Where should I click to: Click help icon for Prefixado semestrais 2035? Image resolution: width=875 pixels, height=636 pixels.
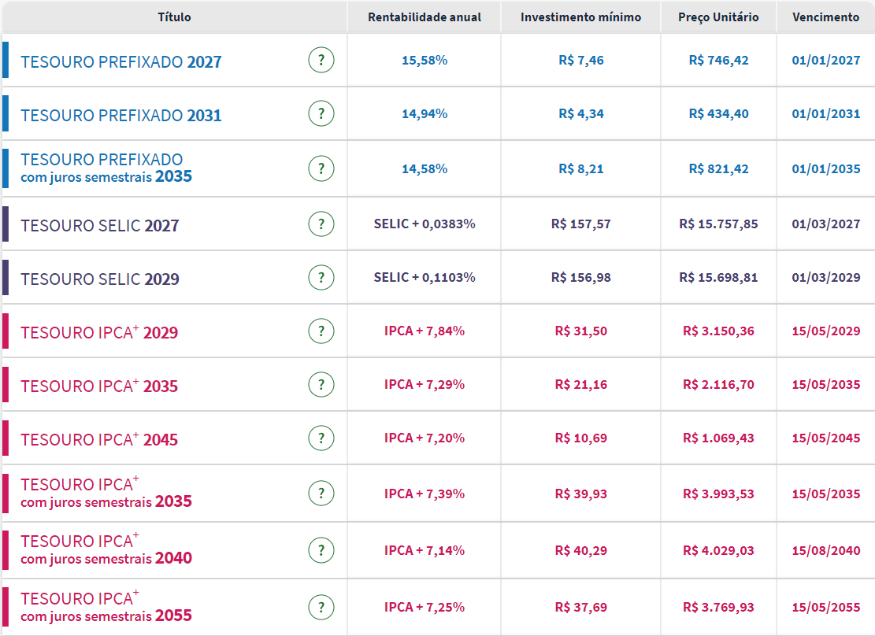coord(321,168)
